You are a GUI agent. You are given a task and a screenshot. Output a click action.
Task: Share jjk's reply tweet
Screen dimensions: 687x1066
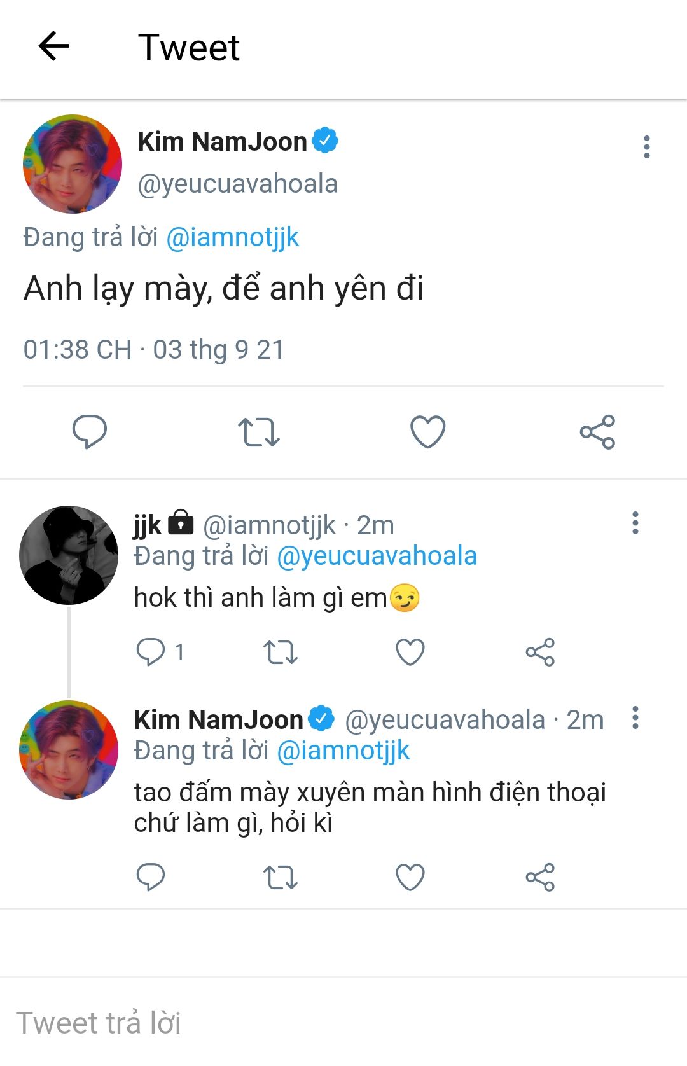pyautogui.click(x=540, y=652)
